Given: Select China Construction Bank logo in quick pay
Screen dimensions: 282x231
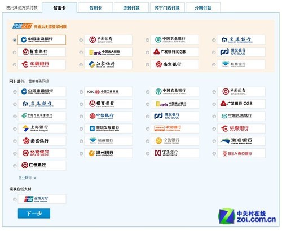Looking at the screenshot, I should coord(42,39).
